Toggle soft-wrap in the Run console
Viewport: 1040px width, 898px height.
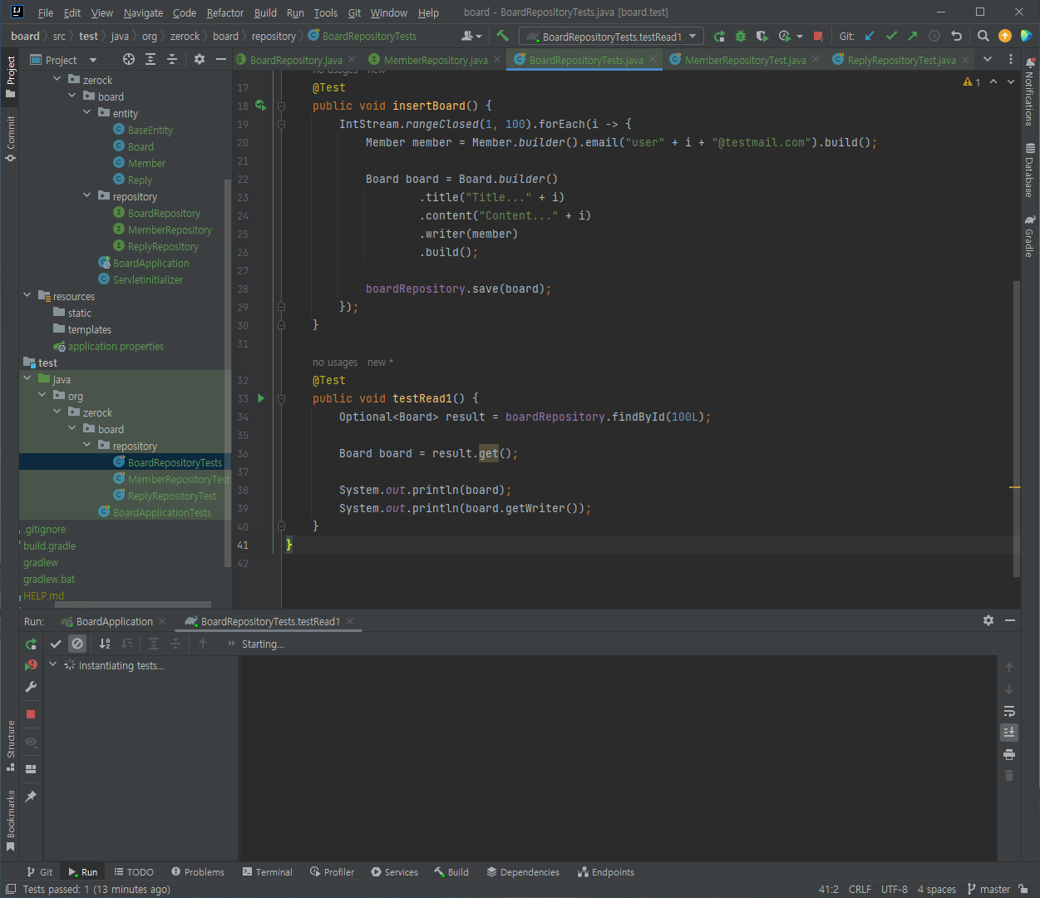tap(1009, 711)
